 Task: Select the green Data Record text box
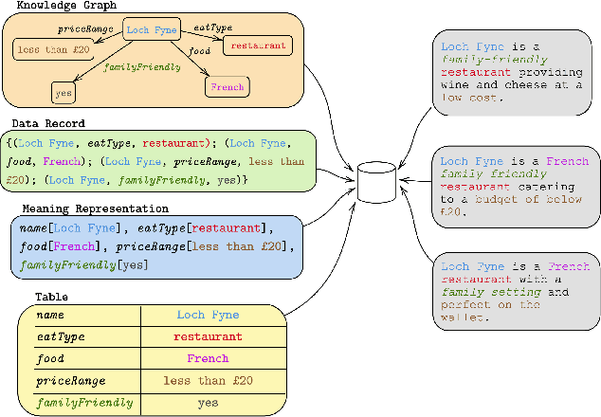pyautogui.click(x=158, y=160)
